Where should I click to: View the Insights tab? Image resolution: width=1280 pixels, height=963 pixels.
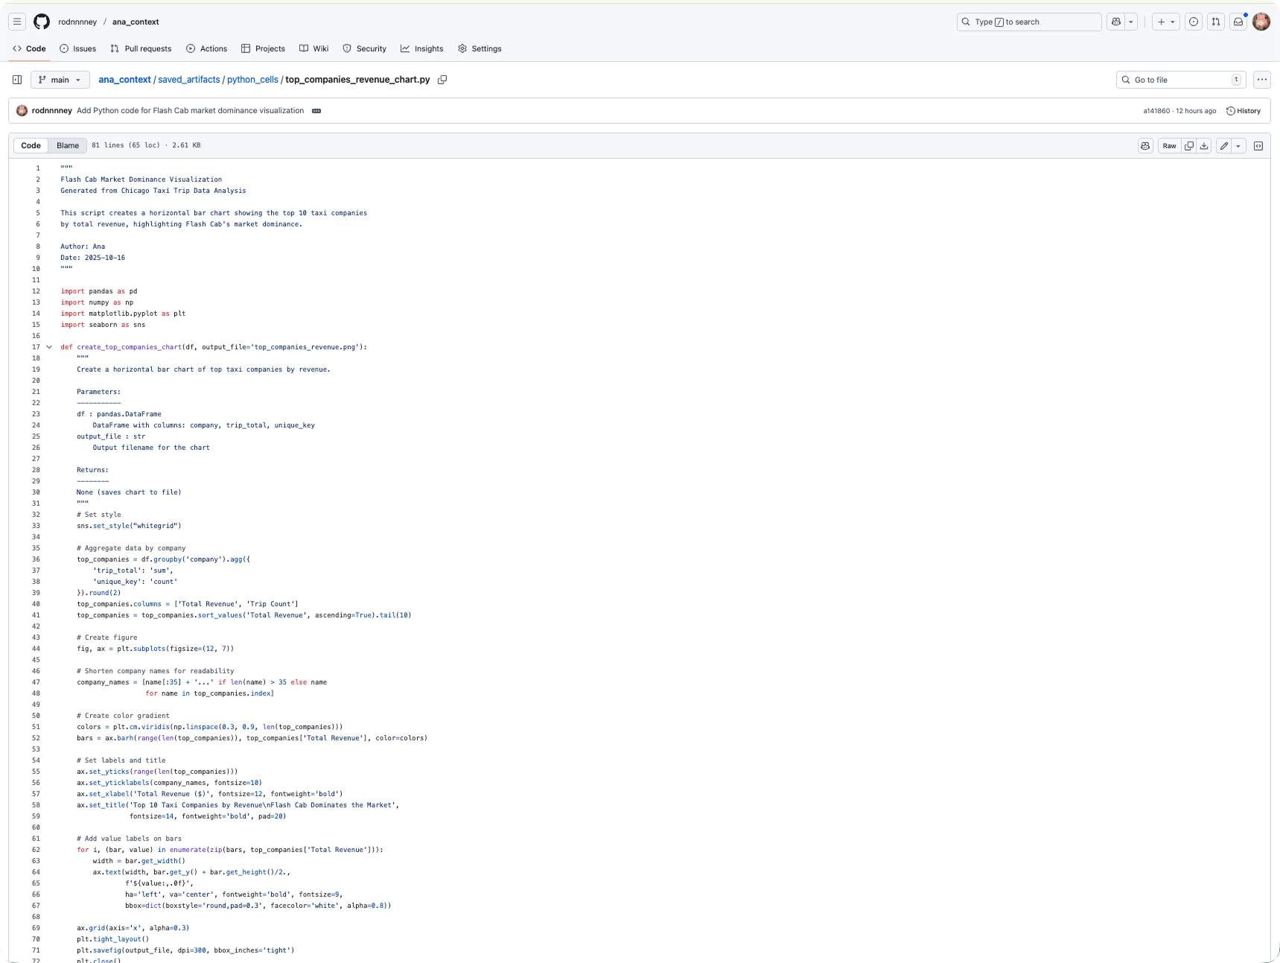coord(421,48)
